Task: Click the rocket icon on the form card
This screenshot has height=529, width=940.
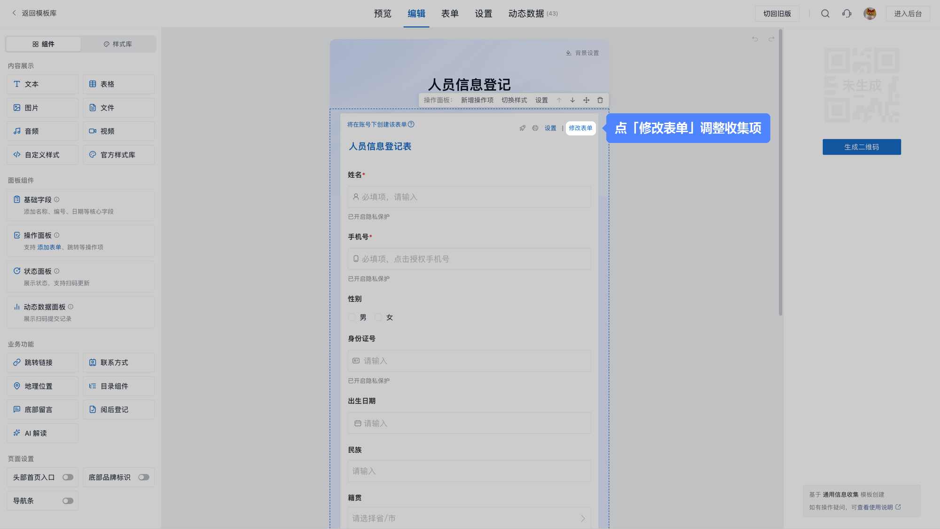Action: click(522, 128)
